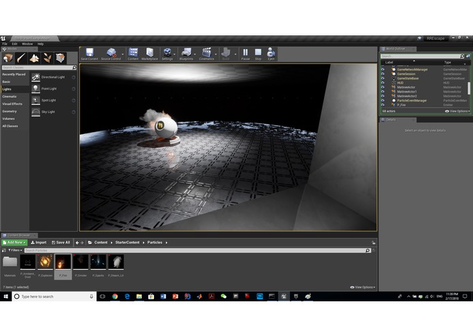Image resolution: width=473 pixels, height=336 pixels.
Task: Click the Directional Light icon
Action: pyautogui.click(x=35, y=77)
